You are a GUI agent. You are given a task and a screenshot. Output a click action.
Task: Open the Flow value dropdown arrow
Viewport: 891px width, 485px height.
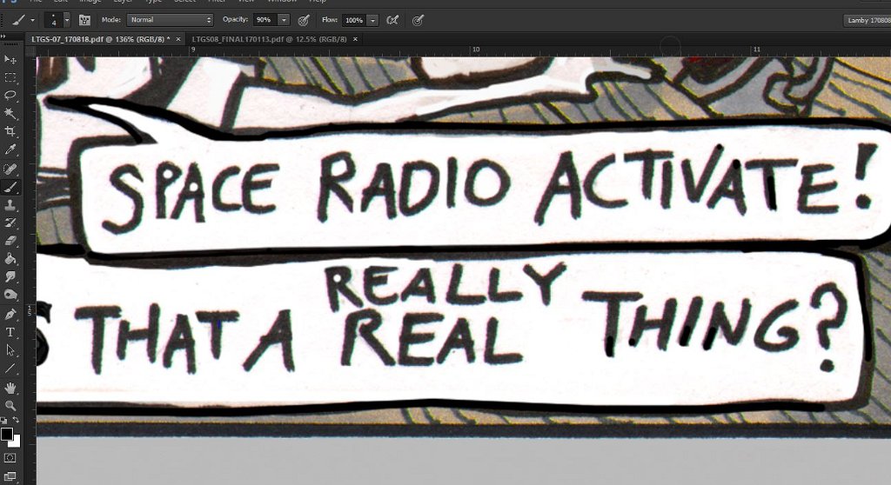tap(372, 19)
